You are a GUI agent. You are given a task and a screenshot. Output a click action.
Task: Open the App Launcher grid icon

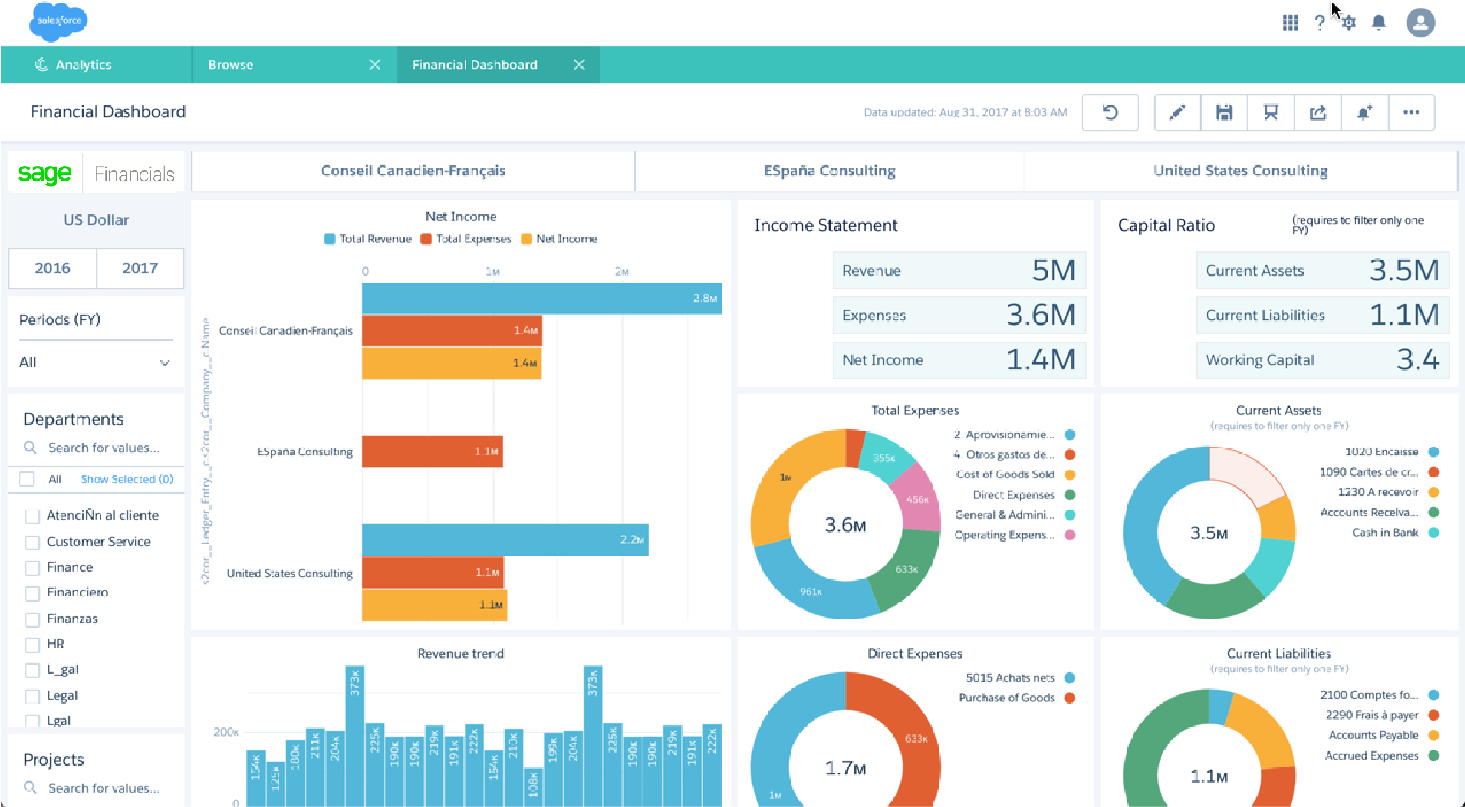coord(1290,23)
